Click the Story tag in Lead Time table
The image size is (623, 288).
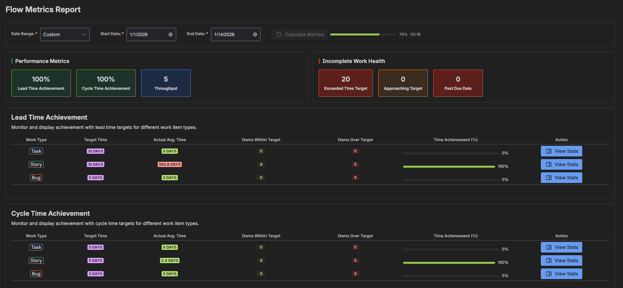(x=36, y=164)
